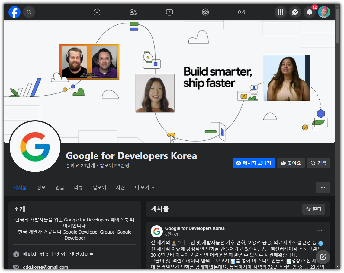Screen dimensions: 344x273
Task: Click the page's Google profile picture
Action: click(35, 146)
